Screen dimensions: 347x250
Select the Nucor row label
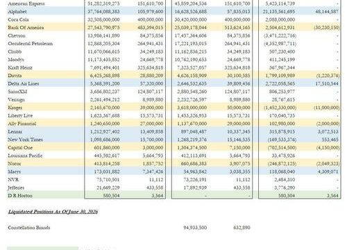pos(15,164)
